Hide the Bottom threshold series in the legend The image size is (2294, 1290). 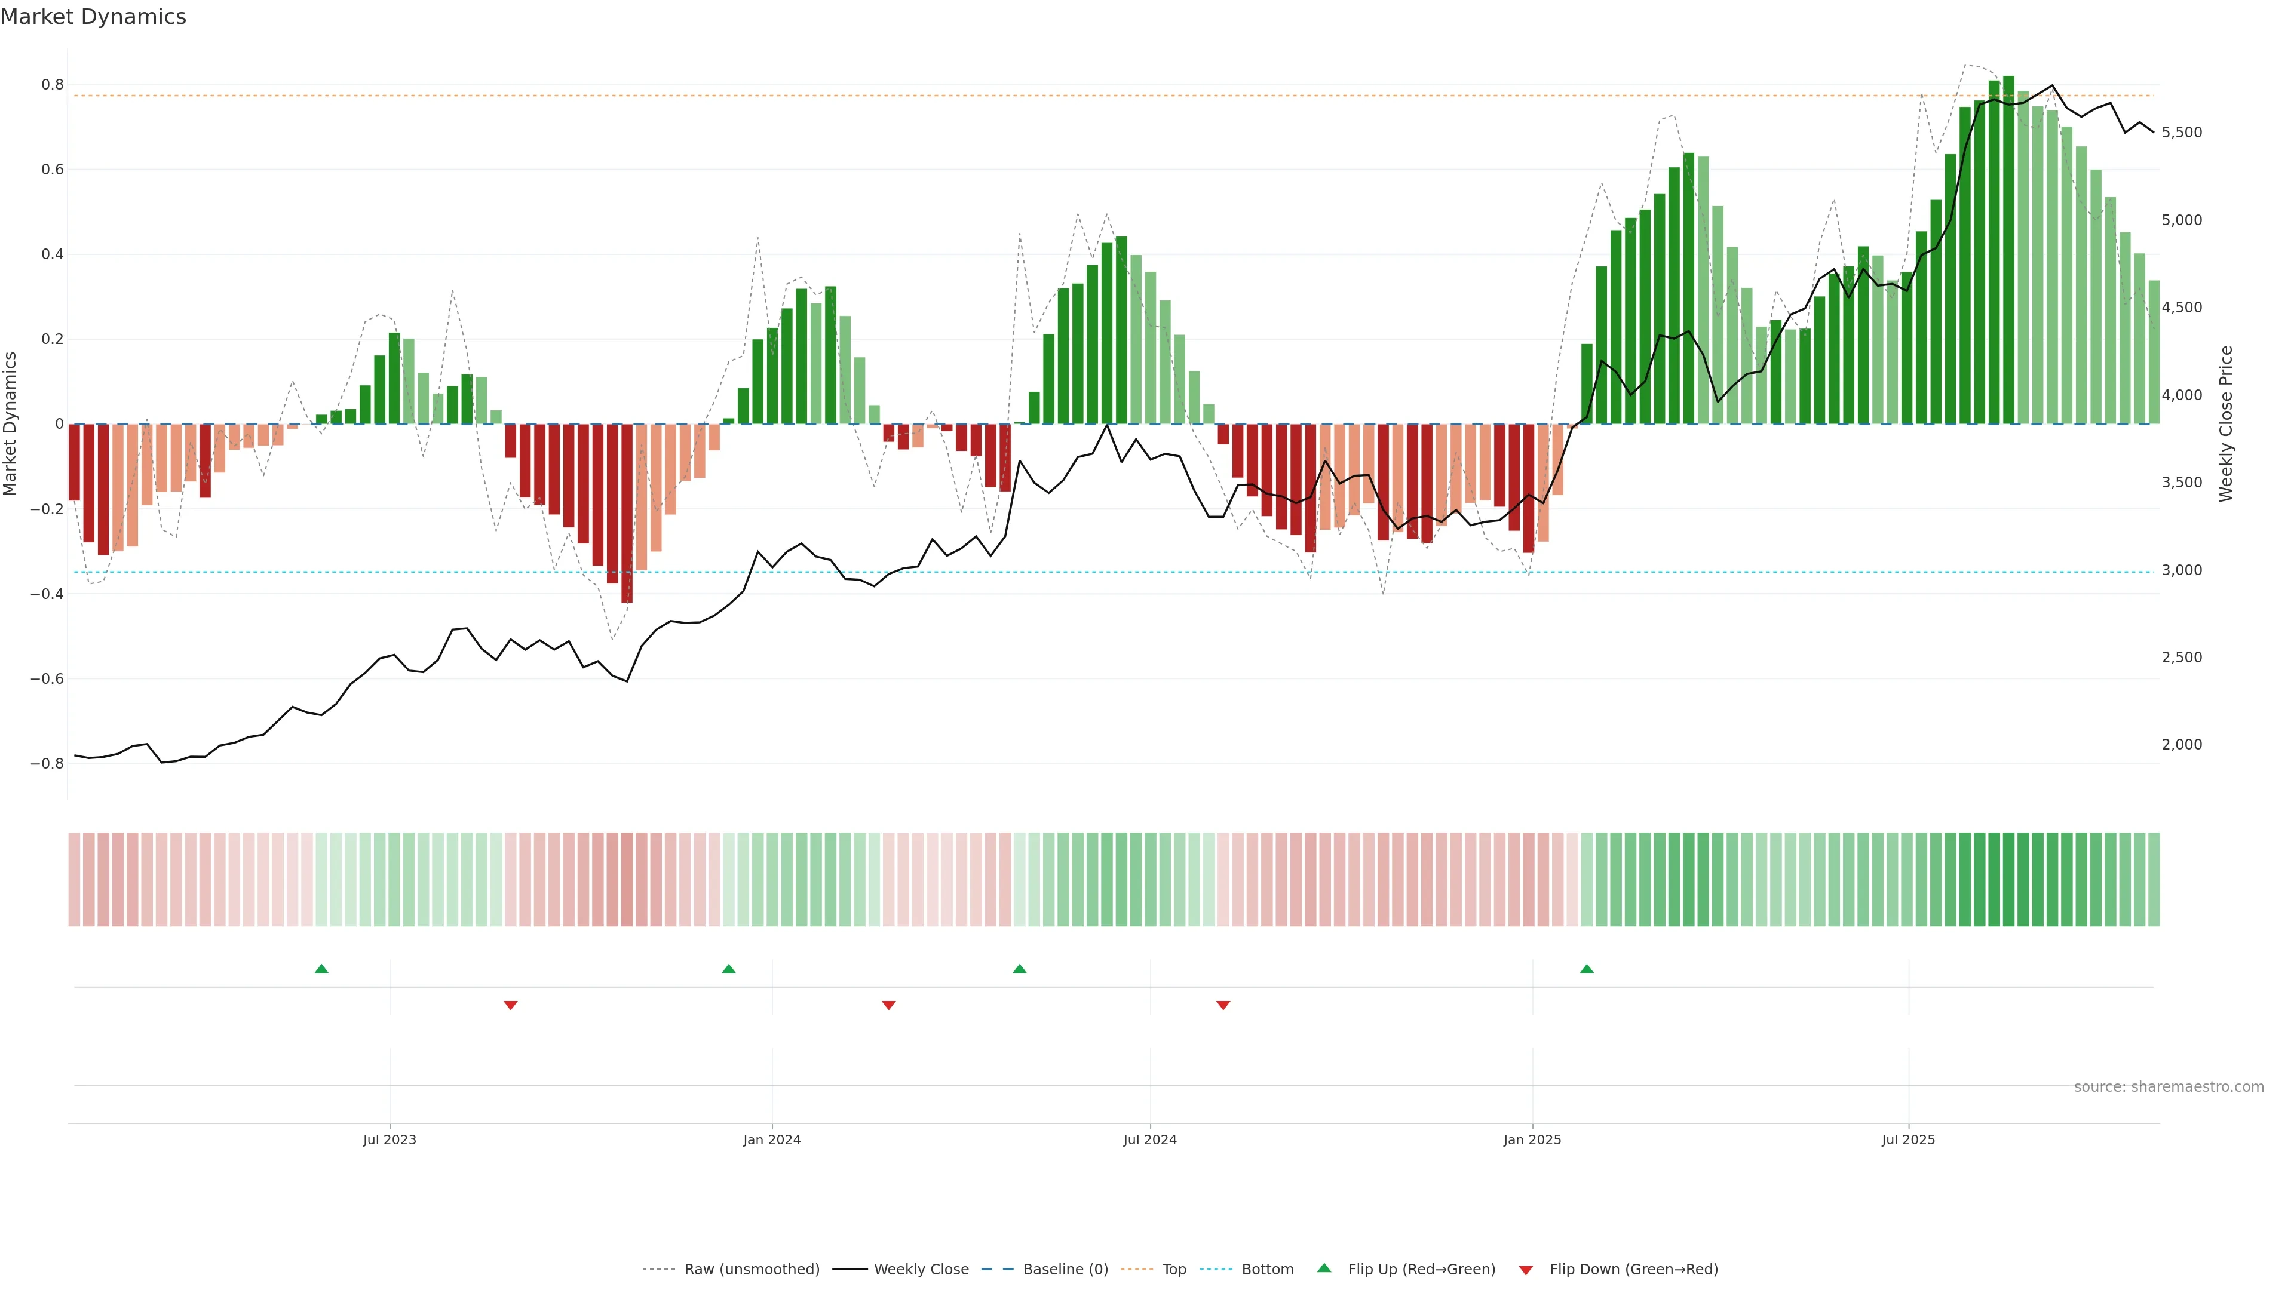coord(1267,1270)
